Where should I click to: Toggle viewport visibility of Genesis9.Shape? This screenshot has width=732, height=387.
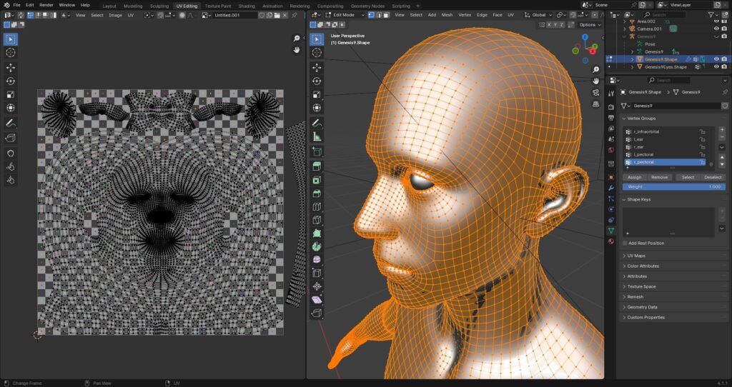716,59
